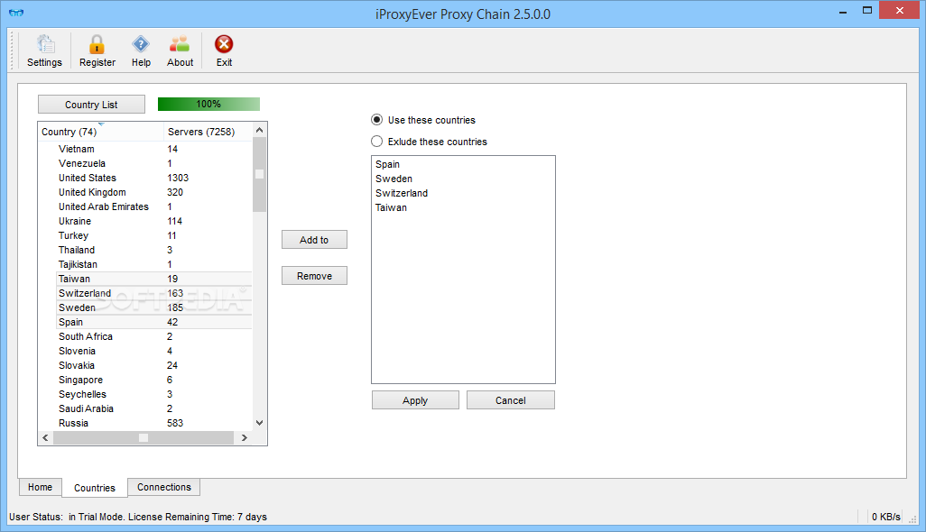Click the Remove button
This screenshot has width=926, height=532.
pyautogui.click(x=314, y=276)
